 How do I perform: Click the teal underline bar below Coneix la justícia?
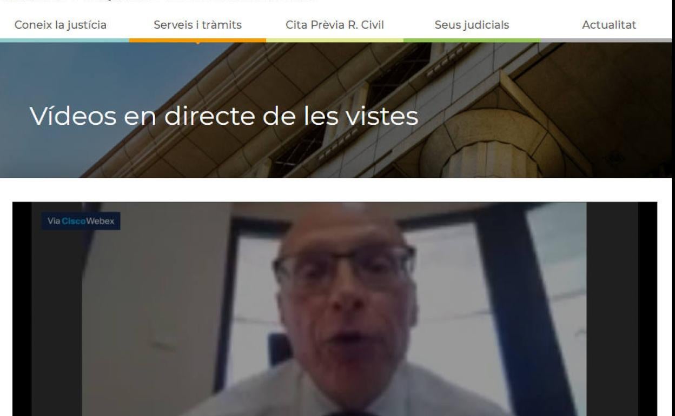(x=64, y=40)
